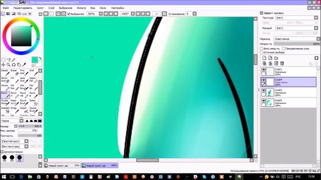This screenshot has height=180, width=321.
Task: Open the Файл menu
Action: pyautogui.click(x=6, y=8)
